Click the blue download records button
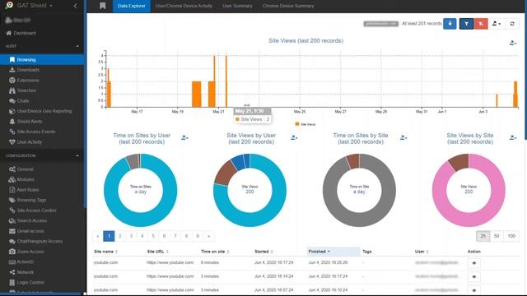The height and width of the screenshot is (296, 527). (x=450, y=24)
